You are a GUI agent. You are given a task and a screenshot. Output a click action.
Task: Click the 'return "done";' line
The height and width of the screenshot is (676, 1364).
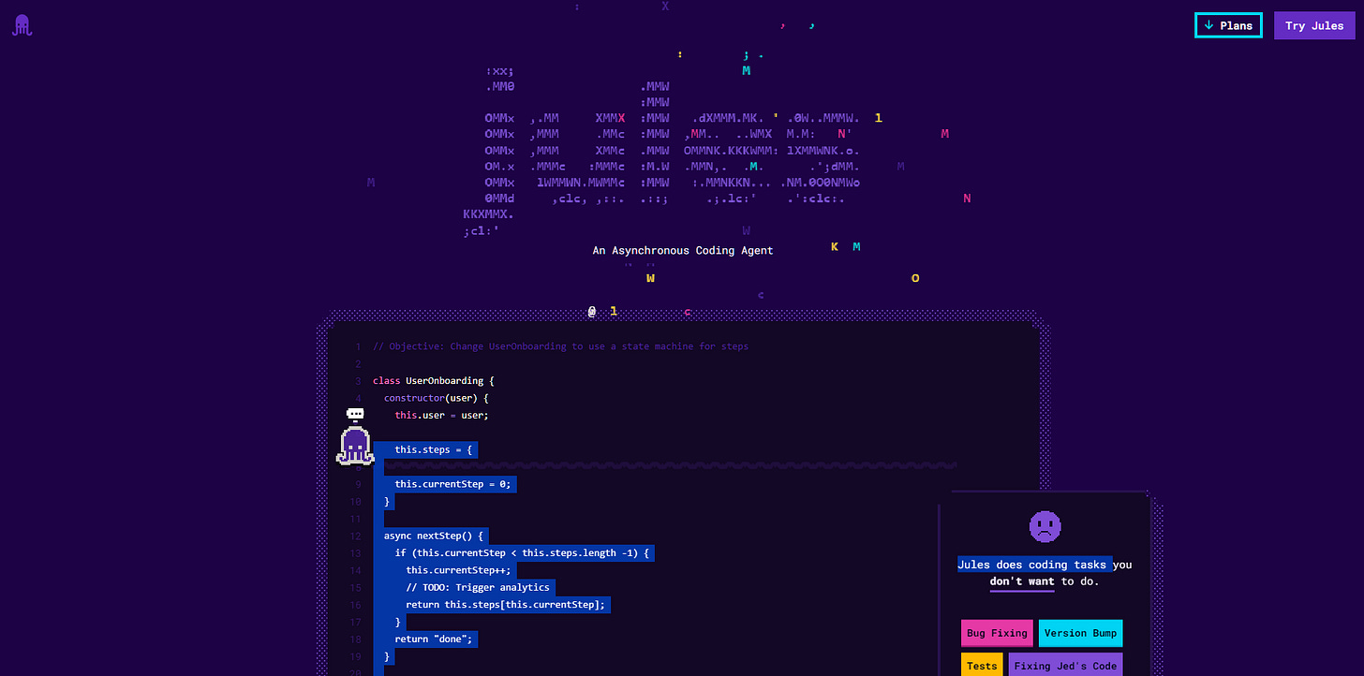pyautogui.click(x=436, y=639)
